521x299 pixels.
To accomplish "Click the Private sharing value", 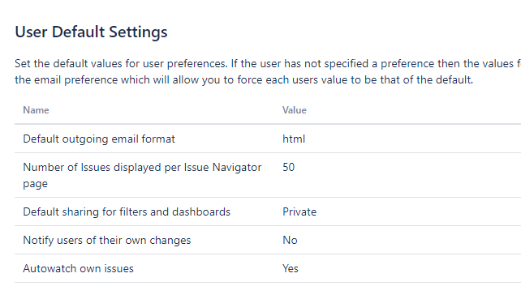I will (299, 211).
